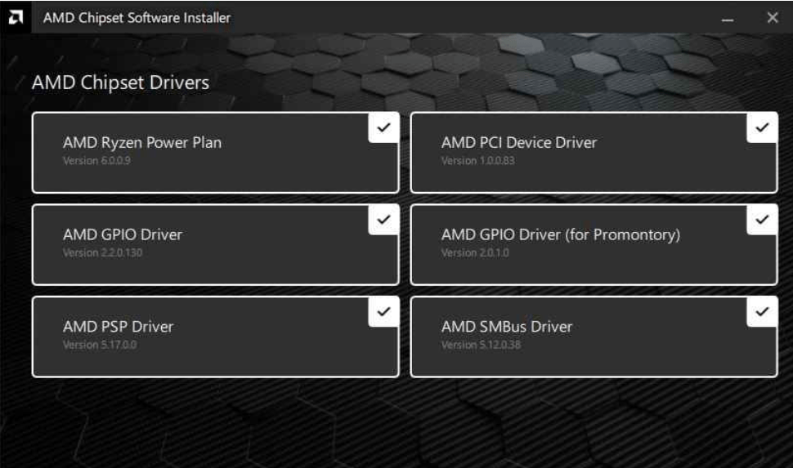
Task: Click the 'AMD PSP Driver' title text
Action: pyautogui.click(x=118, y=327)
